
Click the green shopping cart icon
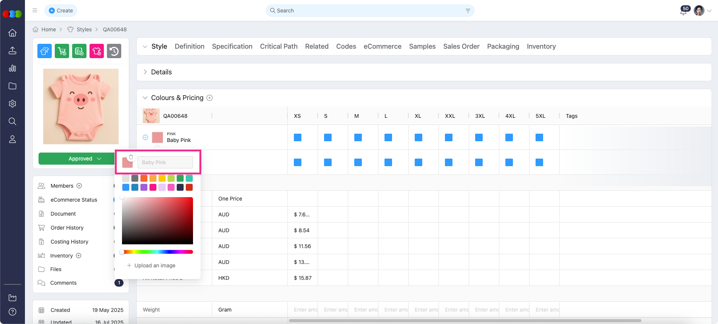[x=62, y=51]
